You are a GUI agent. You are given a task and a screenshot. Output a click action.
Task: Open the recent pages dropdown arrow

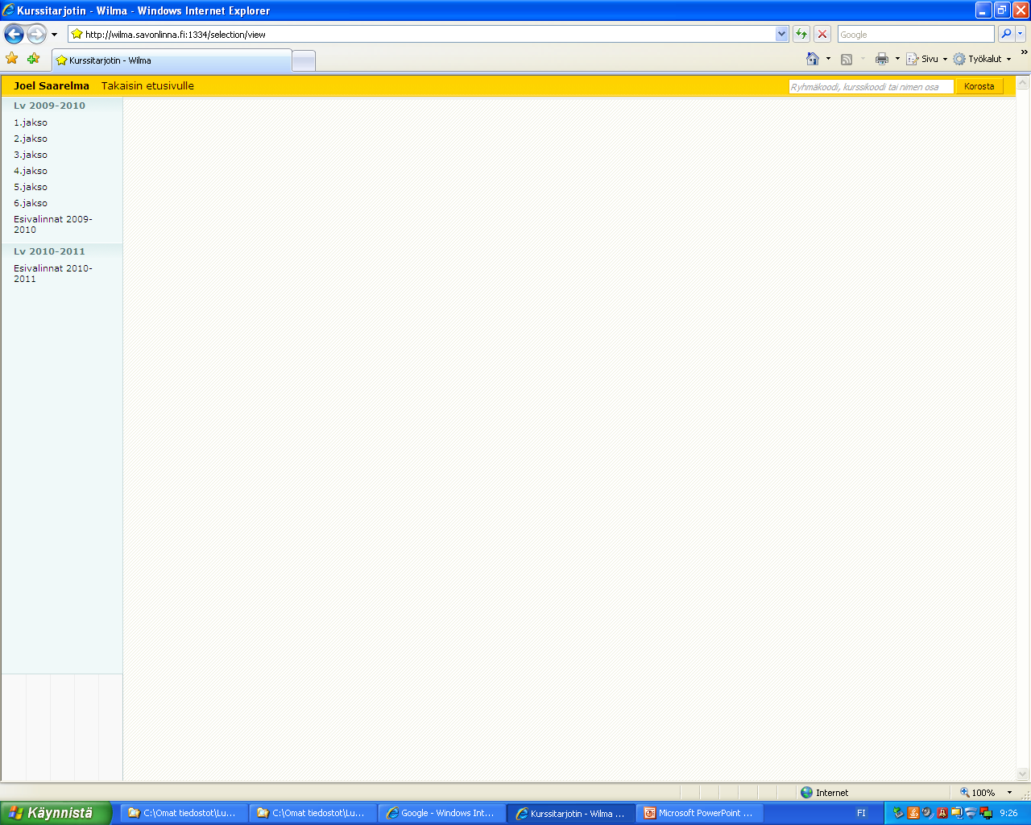click(54, 35)
